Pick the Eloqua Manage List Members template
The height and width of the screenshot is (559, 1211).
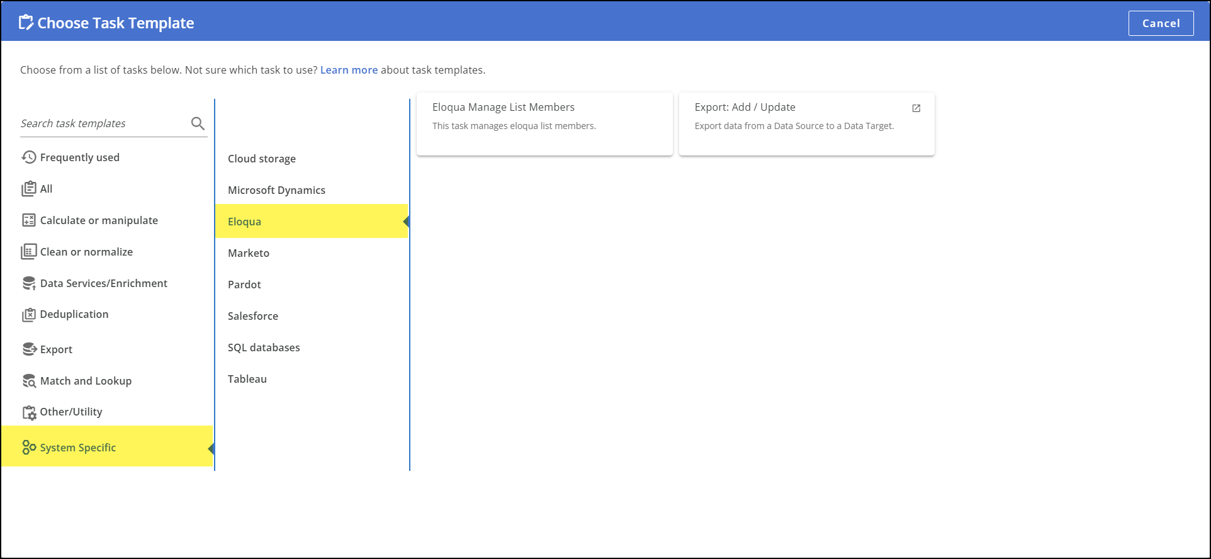click(x=544, y=124)
